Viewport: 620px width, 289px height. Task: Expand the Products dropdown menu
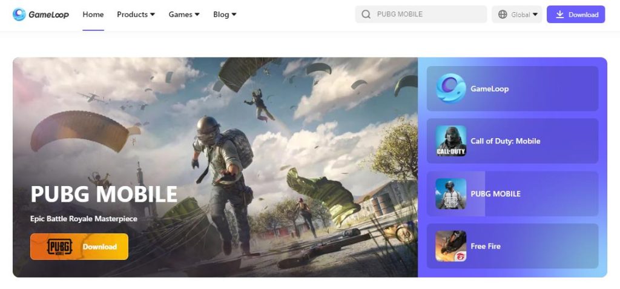click(136, 15)
